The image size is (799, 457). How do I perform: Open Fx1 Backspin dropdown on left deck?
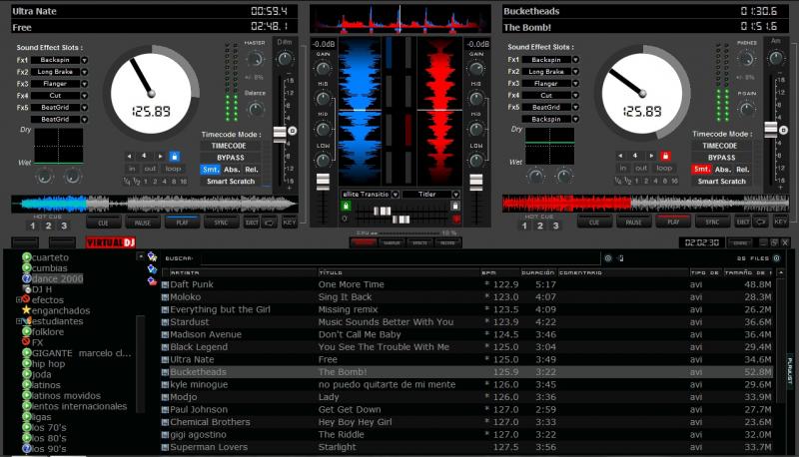(84, 60)
